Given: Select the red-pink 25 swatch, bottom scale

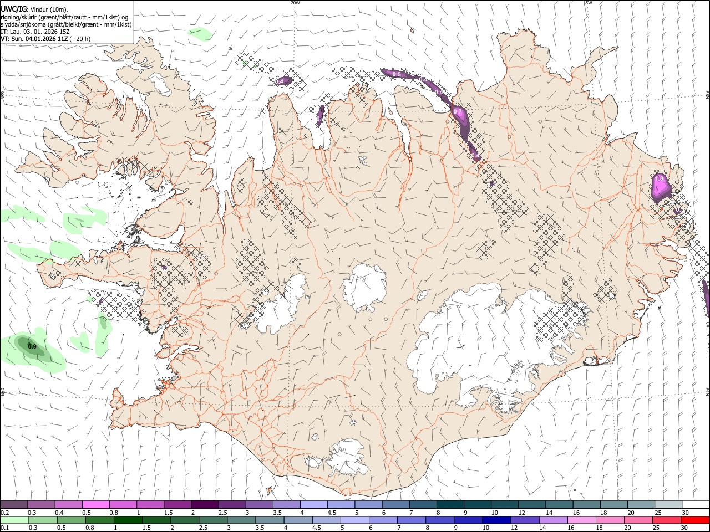Looking at the screenshot, I should 667,520.
